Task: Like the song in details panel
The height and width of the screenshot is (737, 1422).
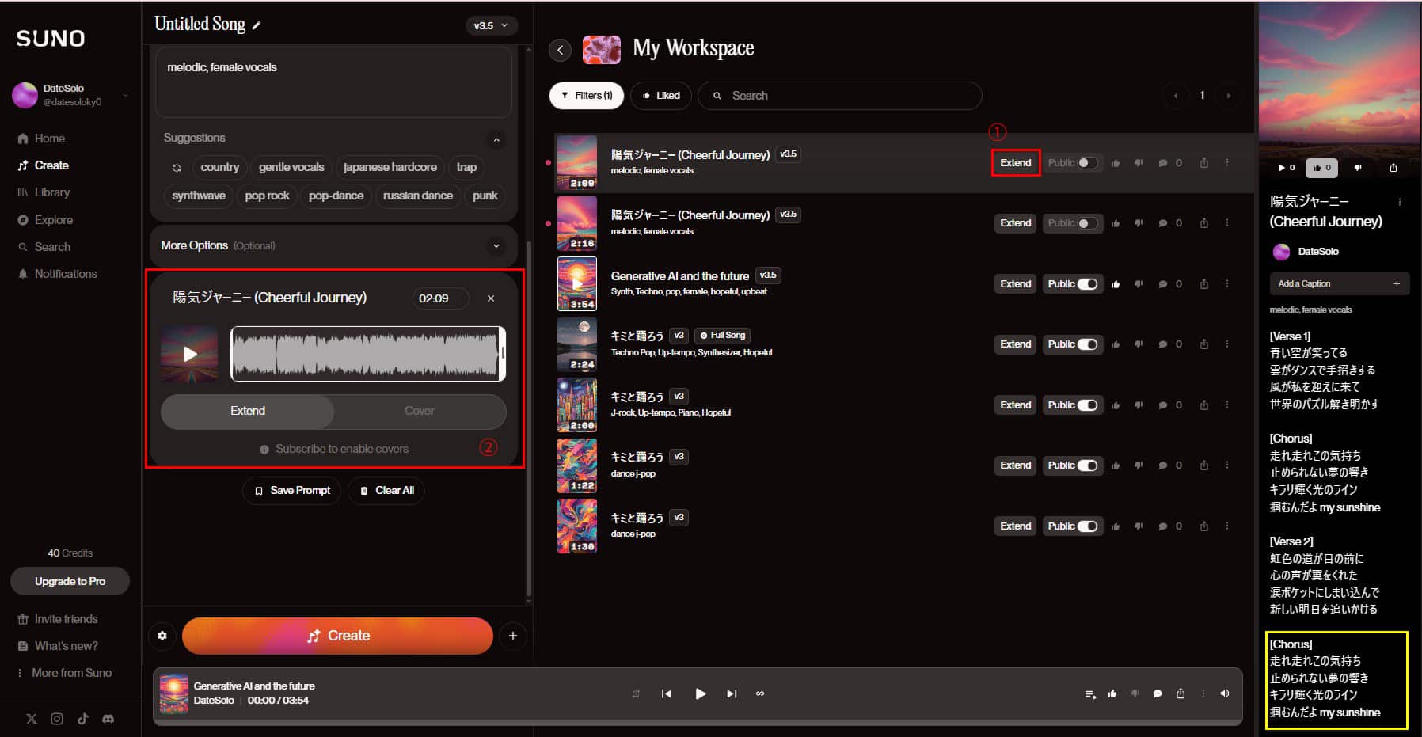Action: click(1321, 168)
